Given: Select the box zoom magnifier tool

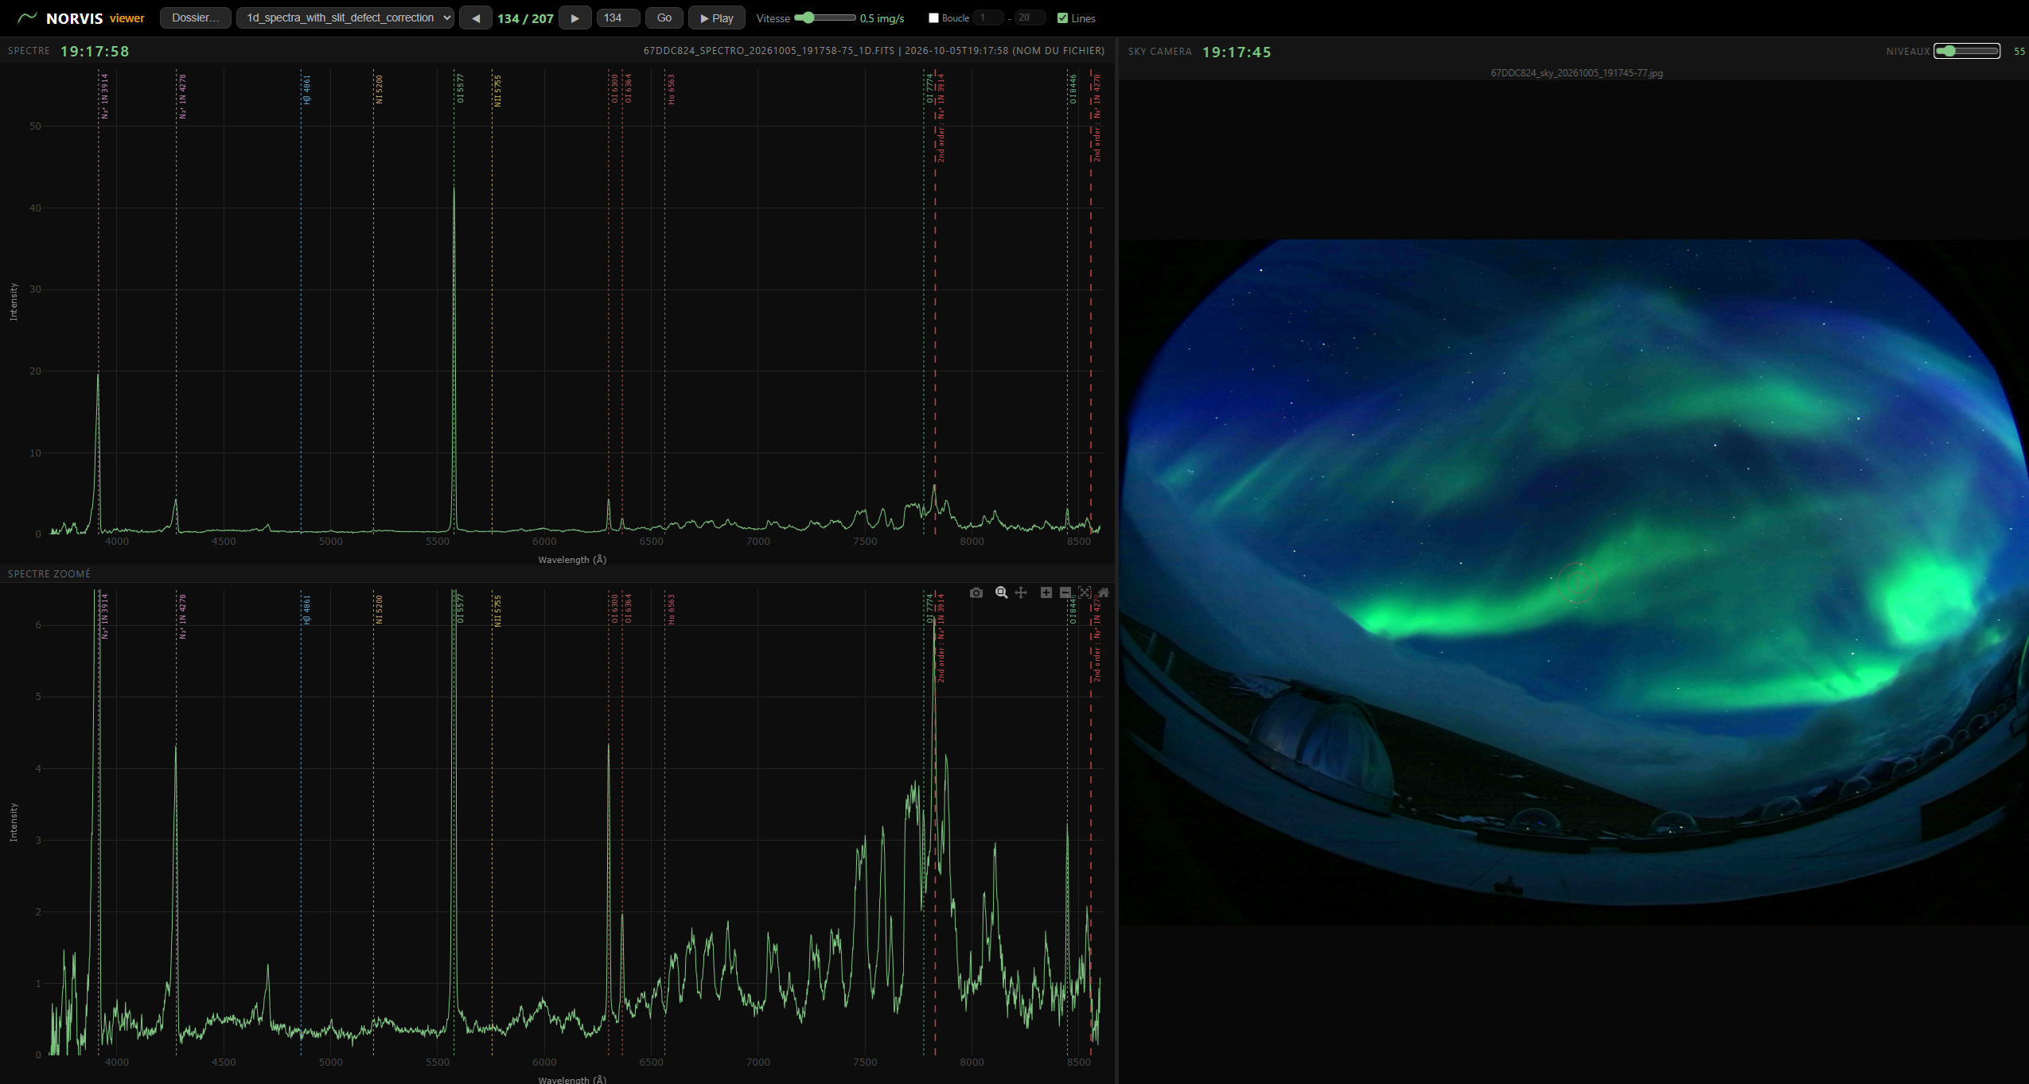Looking at the screenshot, I should (x=1002, y=593).
